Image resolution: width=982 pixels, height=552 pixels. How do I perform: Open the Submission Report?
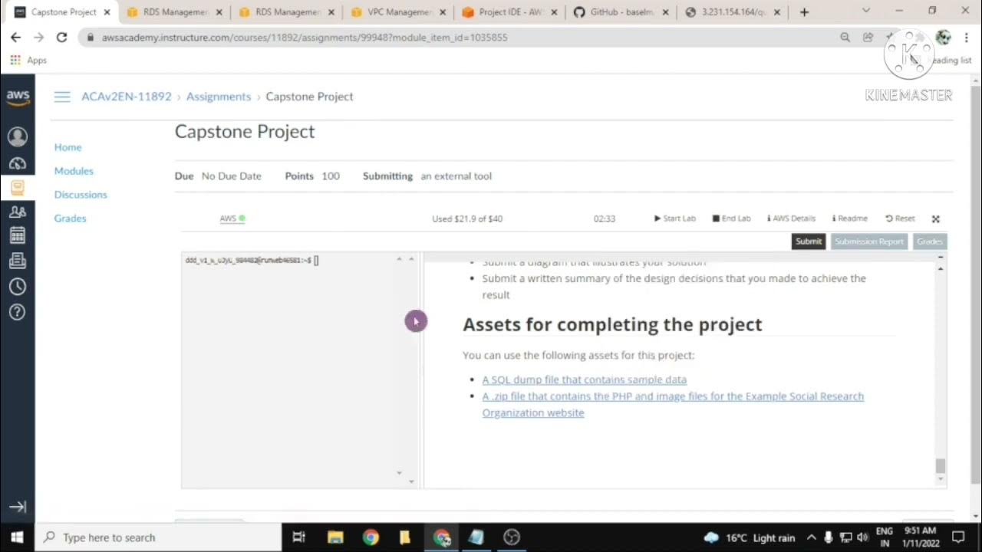click(x=869, y=242)
